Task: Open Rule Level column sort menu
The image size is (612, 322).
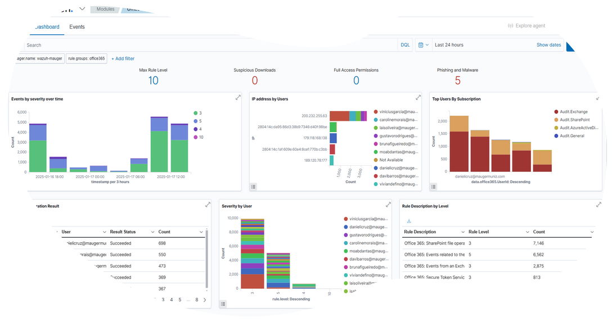Action: [527, 232]
